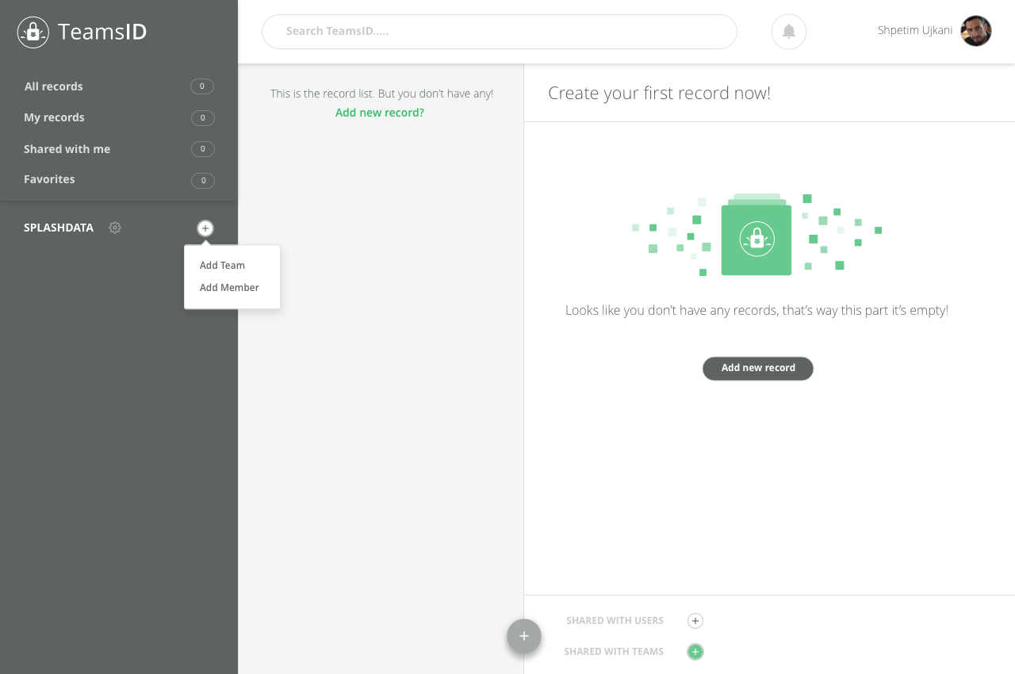
Task: Click the TeamsID lock logo
Action: 33,32
